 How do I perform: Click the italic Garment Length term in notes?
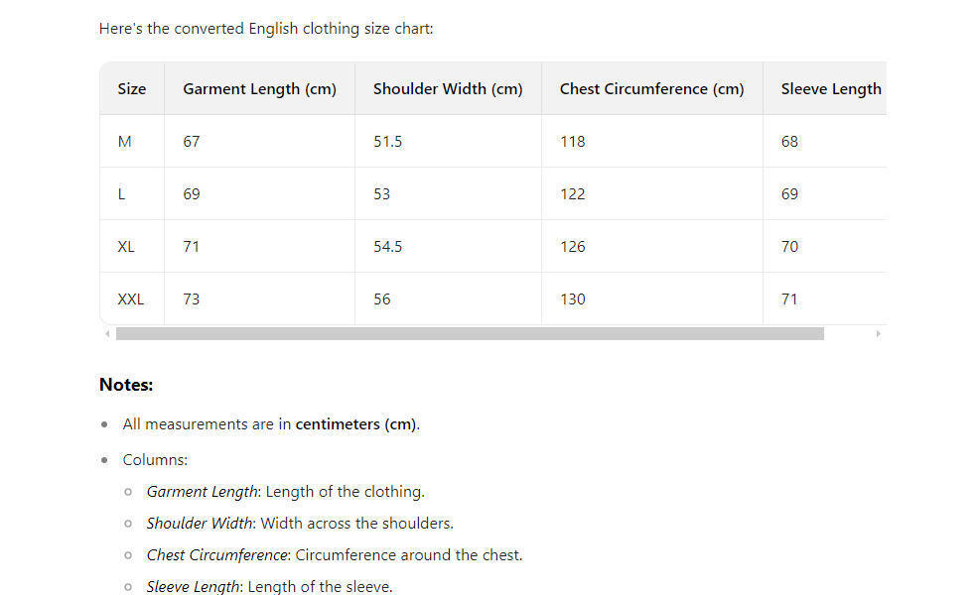point(202,492)
